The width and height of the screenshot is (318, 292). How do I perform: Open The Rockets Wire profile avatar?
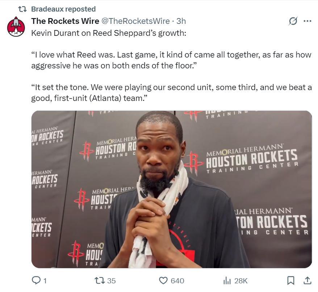[16, 26]
